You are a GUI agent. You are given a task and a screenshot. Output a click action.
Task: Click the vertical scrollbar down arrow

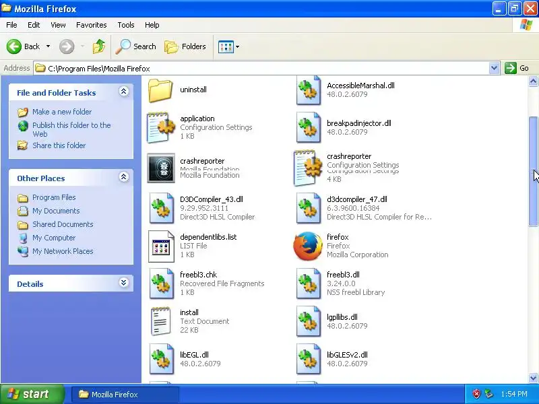pos(533,378)
